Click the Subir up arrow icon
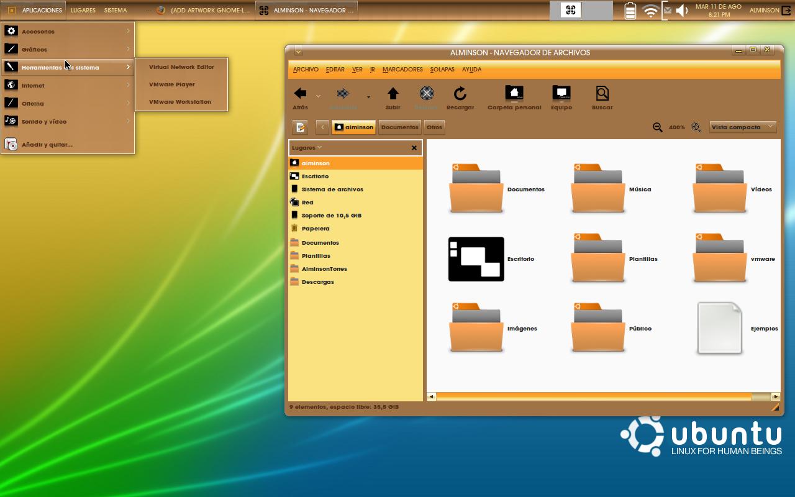The image size is (795, 497). coord(393,93)
